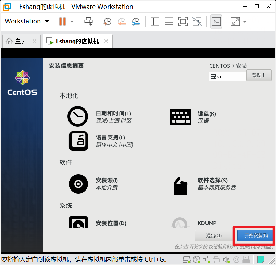Click the network adapter status icon
Viewport: 276px width, 265px height.
click(206, 260)
